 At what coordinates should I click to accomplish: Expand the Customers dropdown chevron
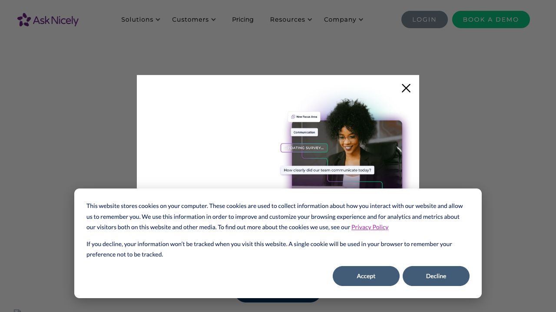click(214, 19)
